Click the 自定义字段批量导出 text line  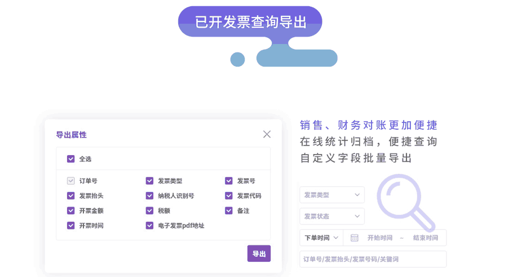coord(356,158)
